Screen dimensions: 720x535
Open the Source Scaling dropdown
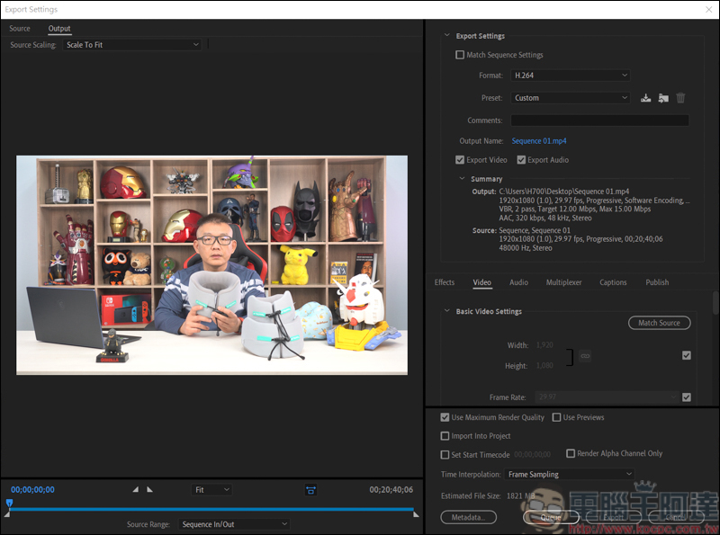132,45
